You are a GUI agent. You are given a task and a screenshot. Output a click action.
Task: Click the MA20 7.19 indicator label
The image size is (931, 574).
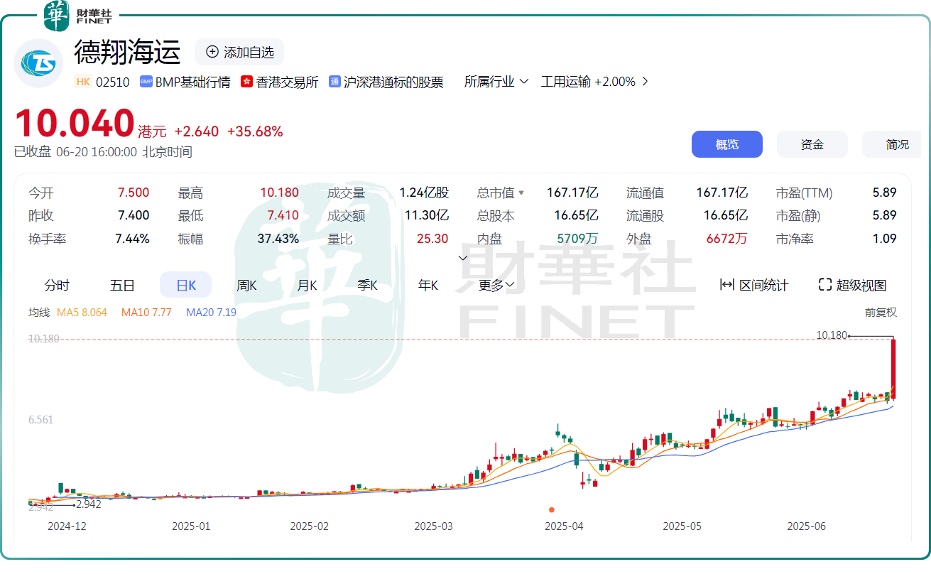point(211,312)
